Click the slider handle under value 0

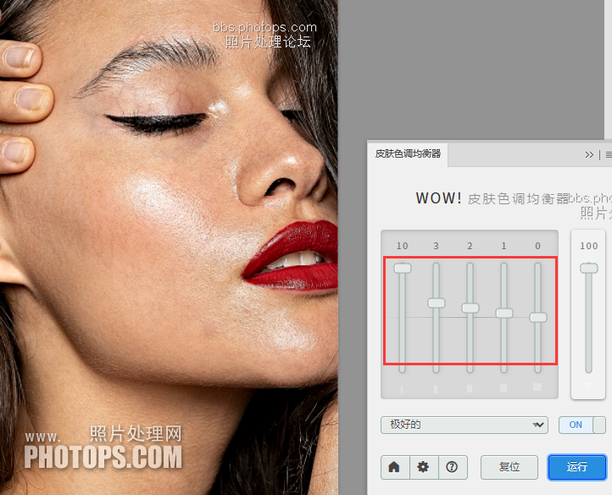[x=538, y=317]
